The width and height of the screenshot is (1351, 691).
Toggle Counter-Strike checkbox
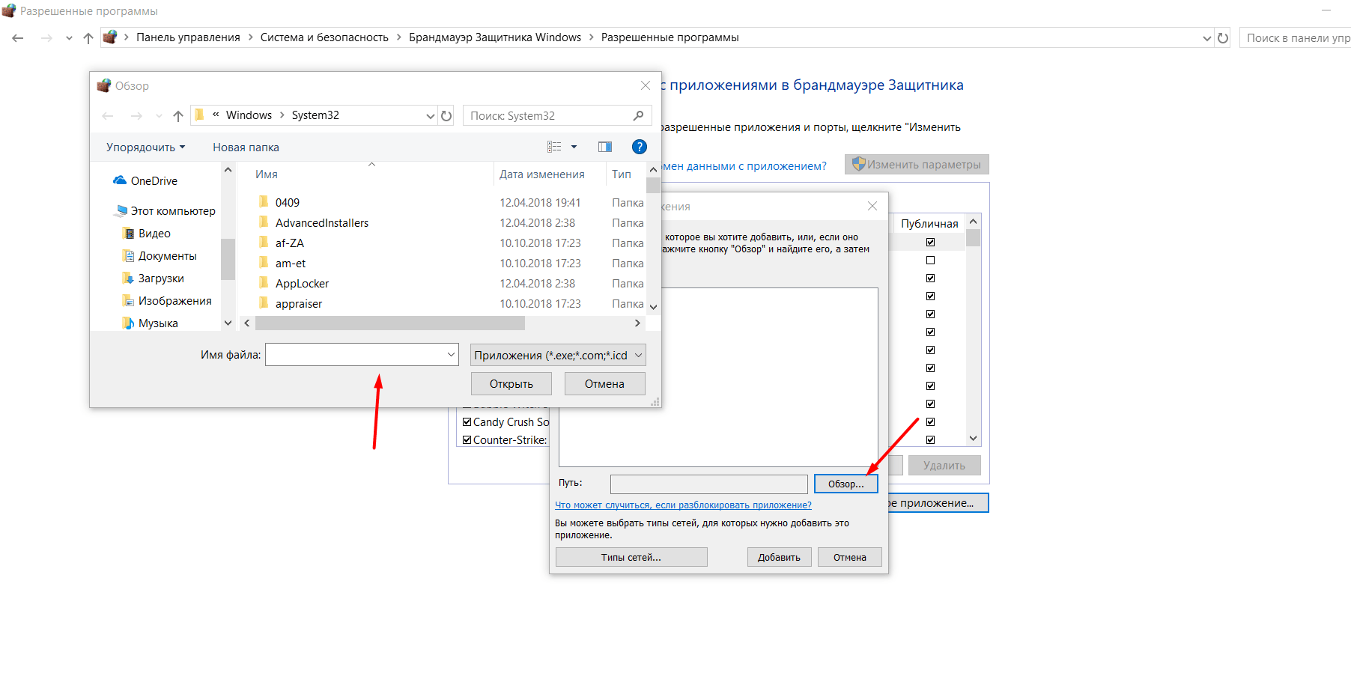467,440
